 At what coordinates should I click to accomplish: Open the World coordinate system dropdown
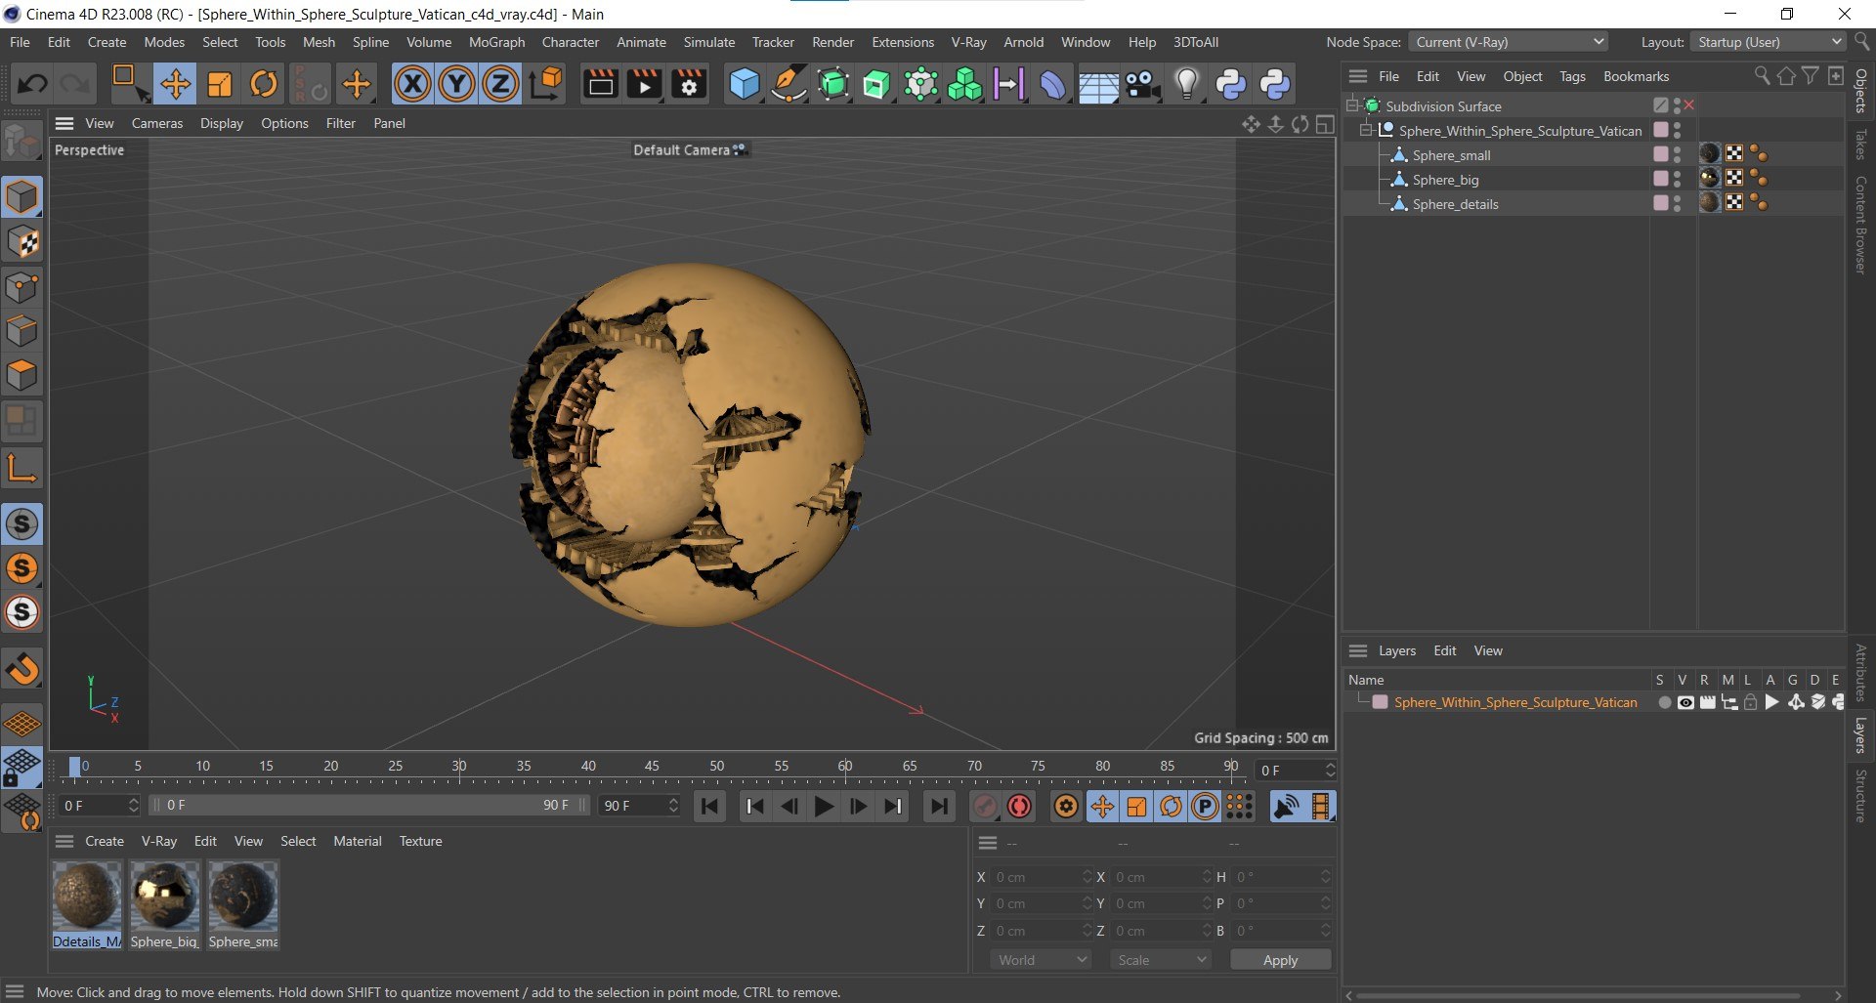click(1041, 960)
